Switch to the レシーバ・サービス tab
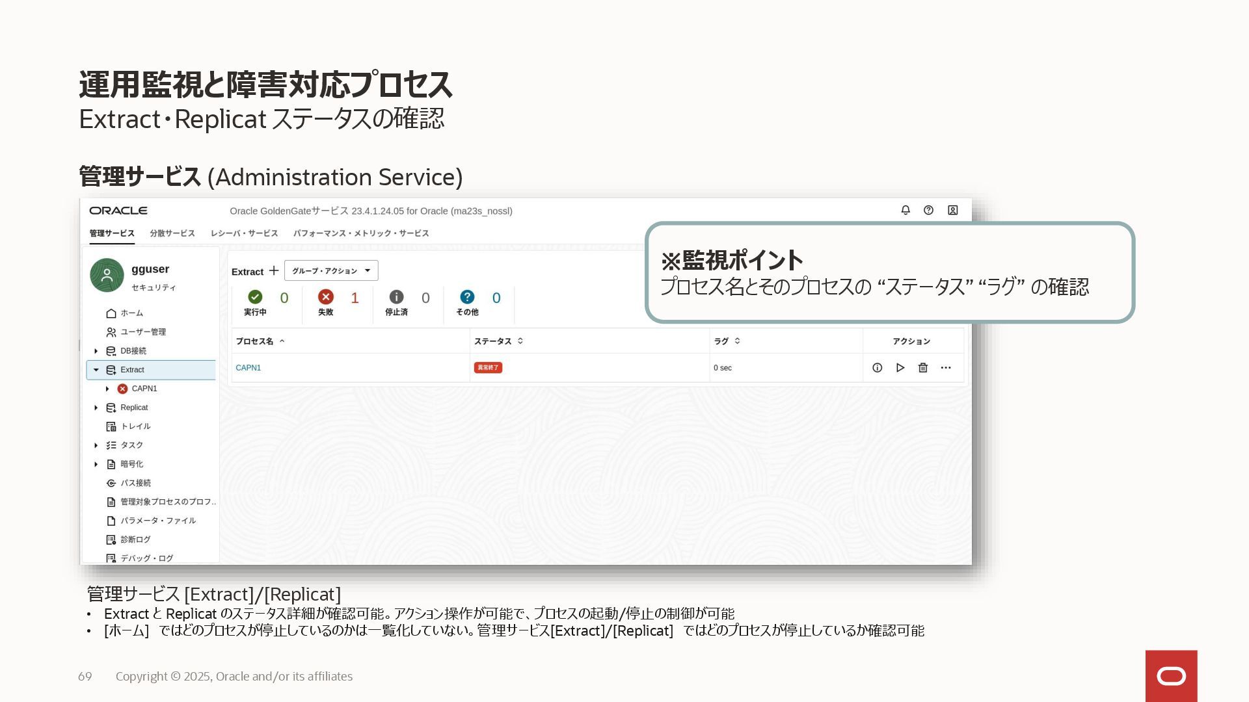This screenshot has width=1249, height=702. point(244,233)
